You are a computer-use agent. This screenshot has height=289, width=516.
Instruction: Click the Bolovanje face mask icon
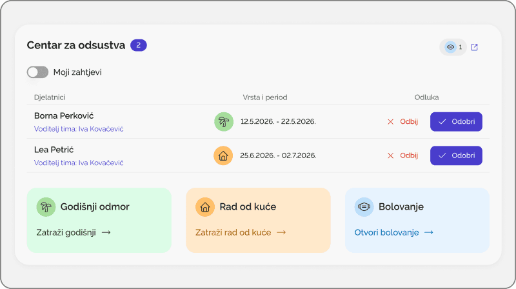(364, 207)
